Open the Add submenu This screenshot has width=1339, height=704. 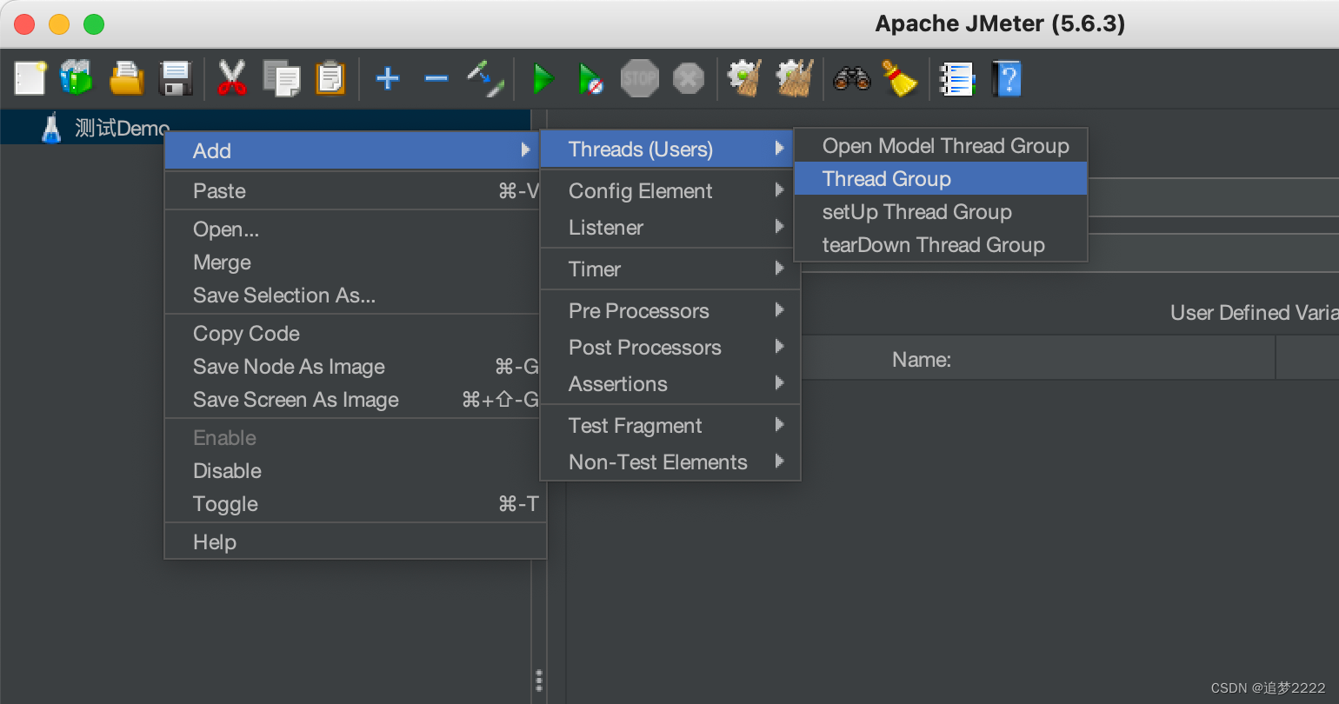tap(352, 150)
